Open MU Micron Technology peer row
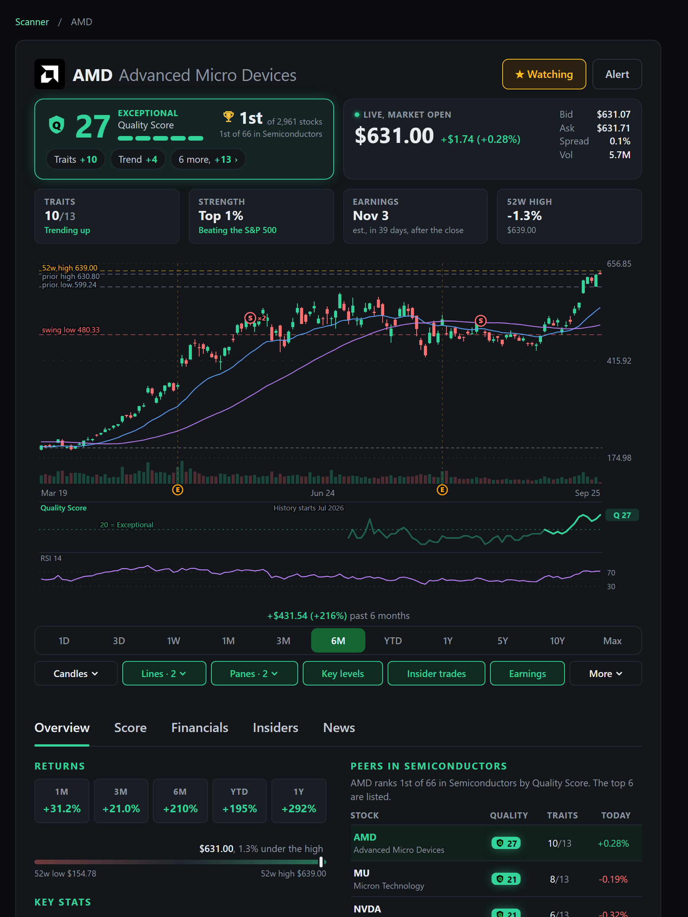The width and height of the screenshot is (688, 917). coord(496,879)
